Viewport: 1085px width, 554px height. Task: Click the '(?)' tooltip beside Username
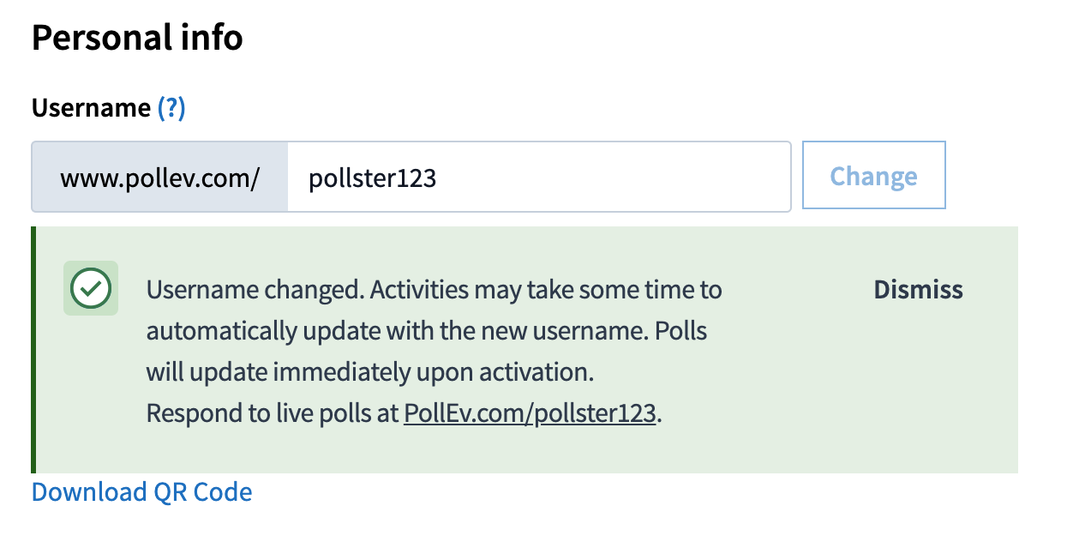(x=171, y=108)
